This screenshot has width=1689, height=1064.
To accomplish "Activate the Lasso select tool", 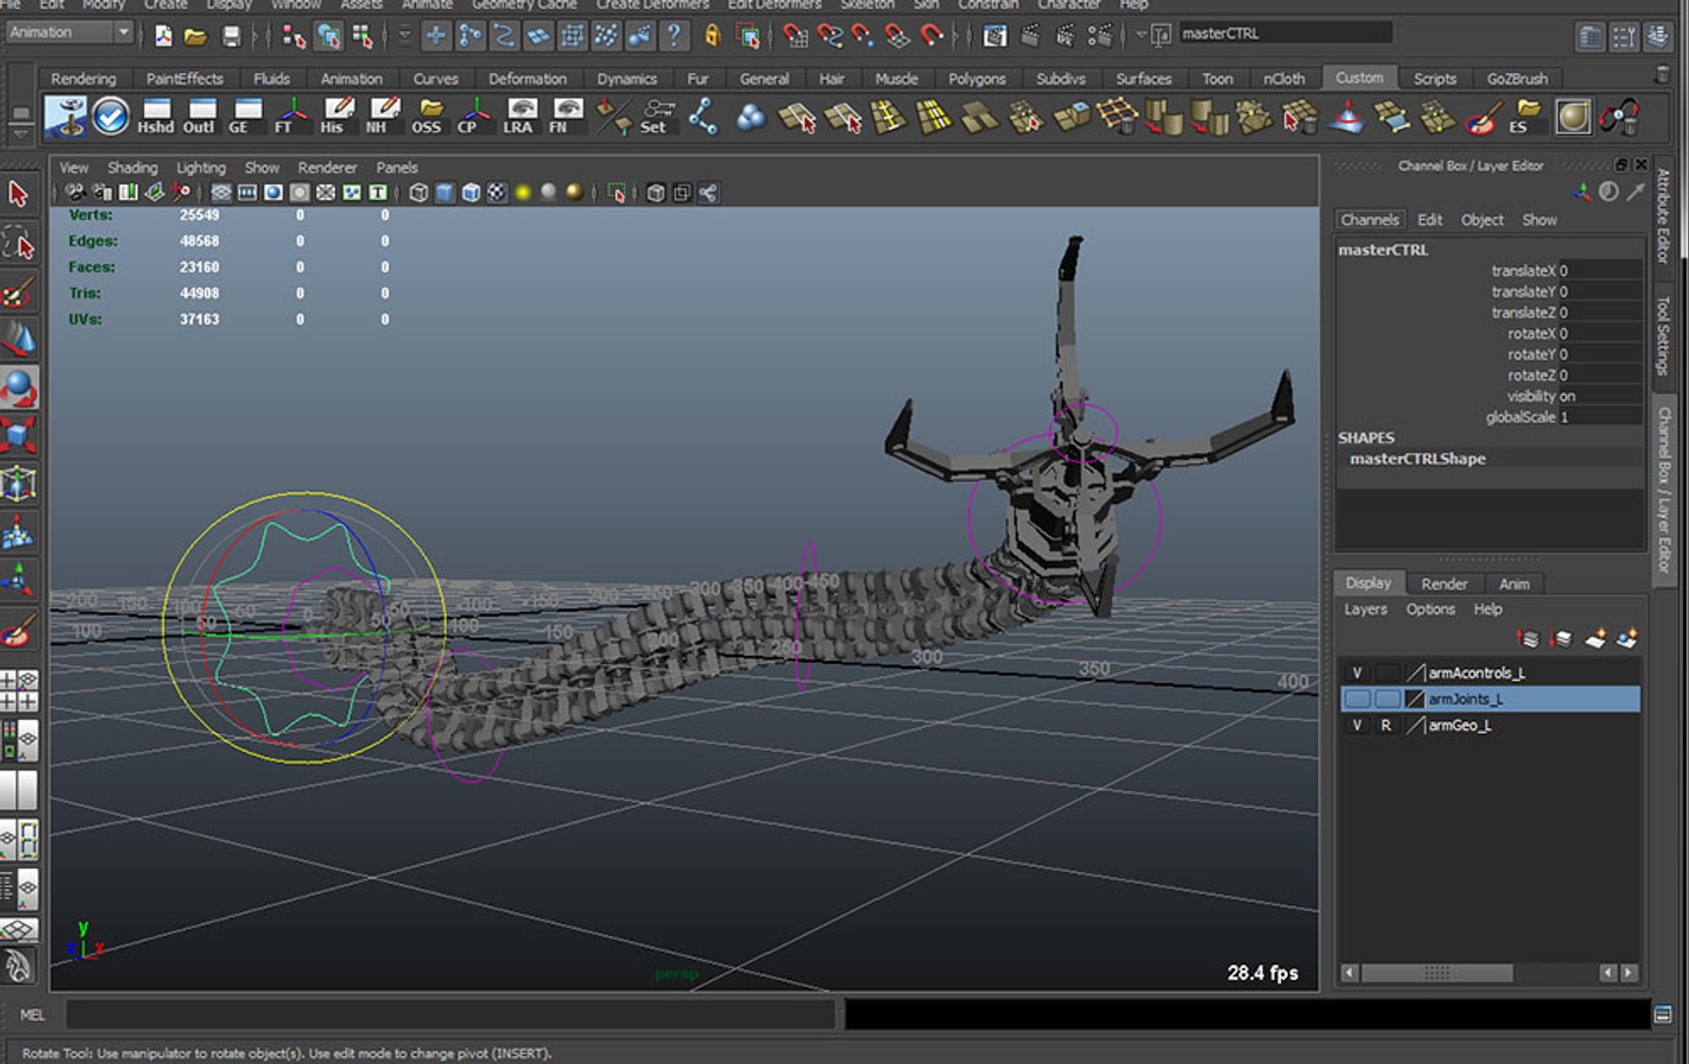I will [19, 243].
